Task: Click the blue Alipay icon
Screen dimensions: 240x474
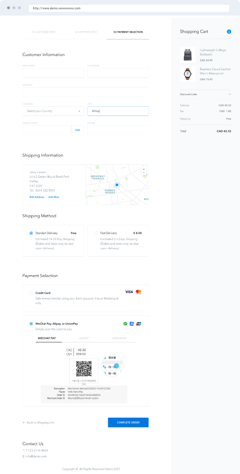Action: pyautogui.click(x=132, y=324)
